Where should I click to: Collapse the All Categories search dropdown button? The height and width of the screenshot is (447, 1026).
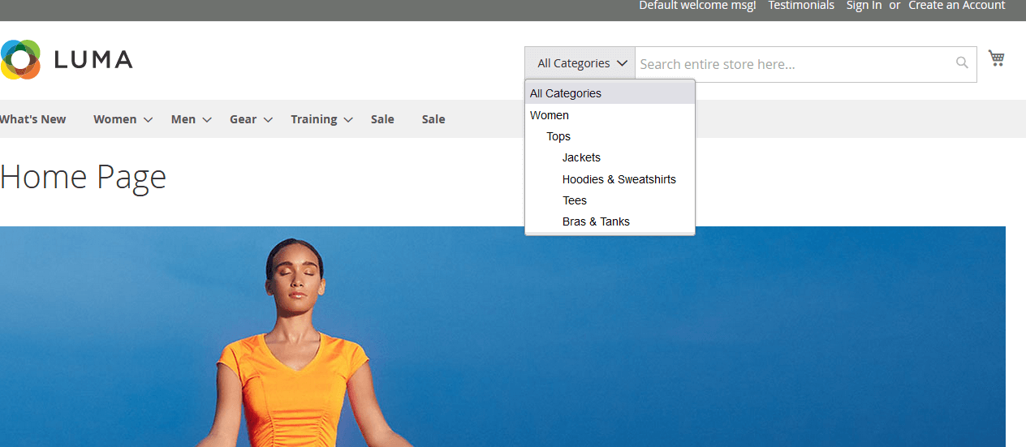tap(580, 63)
